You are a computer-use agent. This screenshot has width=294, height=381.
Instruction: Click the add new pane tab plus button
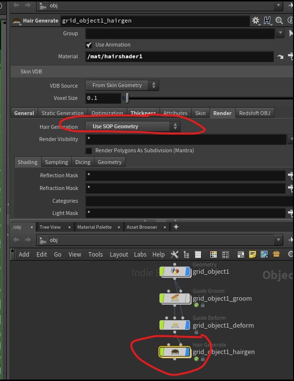click(176, 227)
